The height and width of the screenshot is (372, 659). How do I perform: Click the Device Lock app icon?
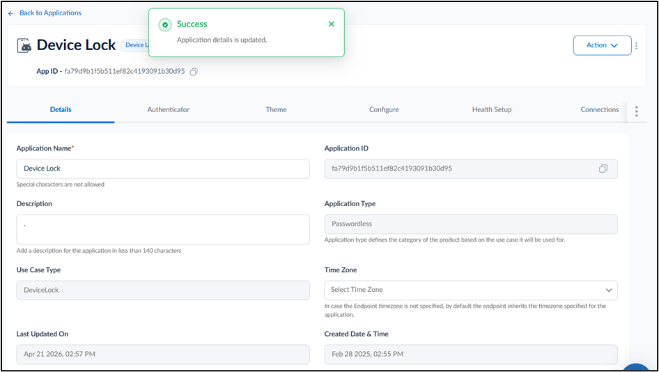[x=24, y=45]
